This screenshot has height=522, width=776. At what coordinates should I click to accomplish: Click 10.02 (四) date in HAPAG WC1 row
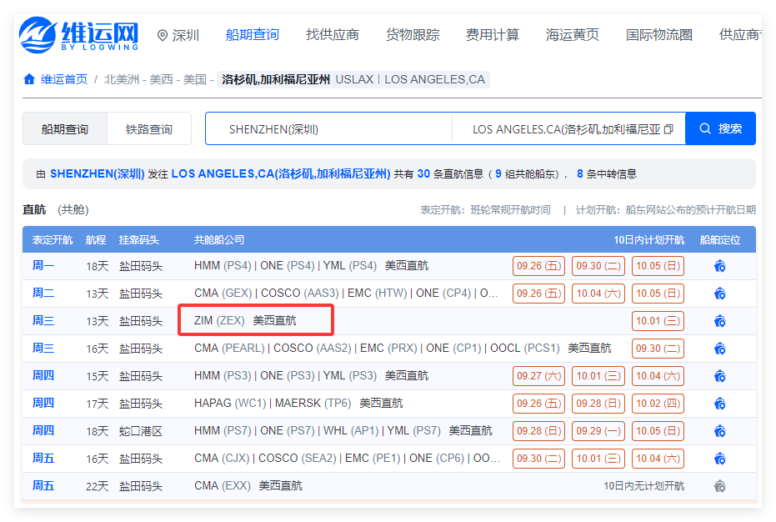[x=658, y=404]
